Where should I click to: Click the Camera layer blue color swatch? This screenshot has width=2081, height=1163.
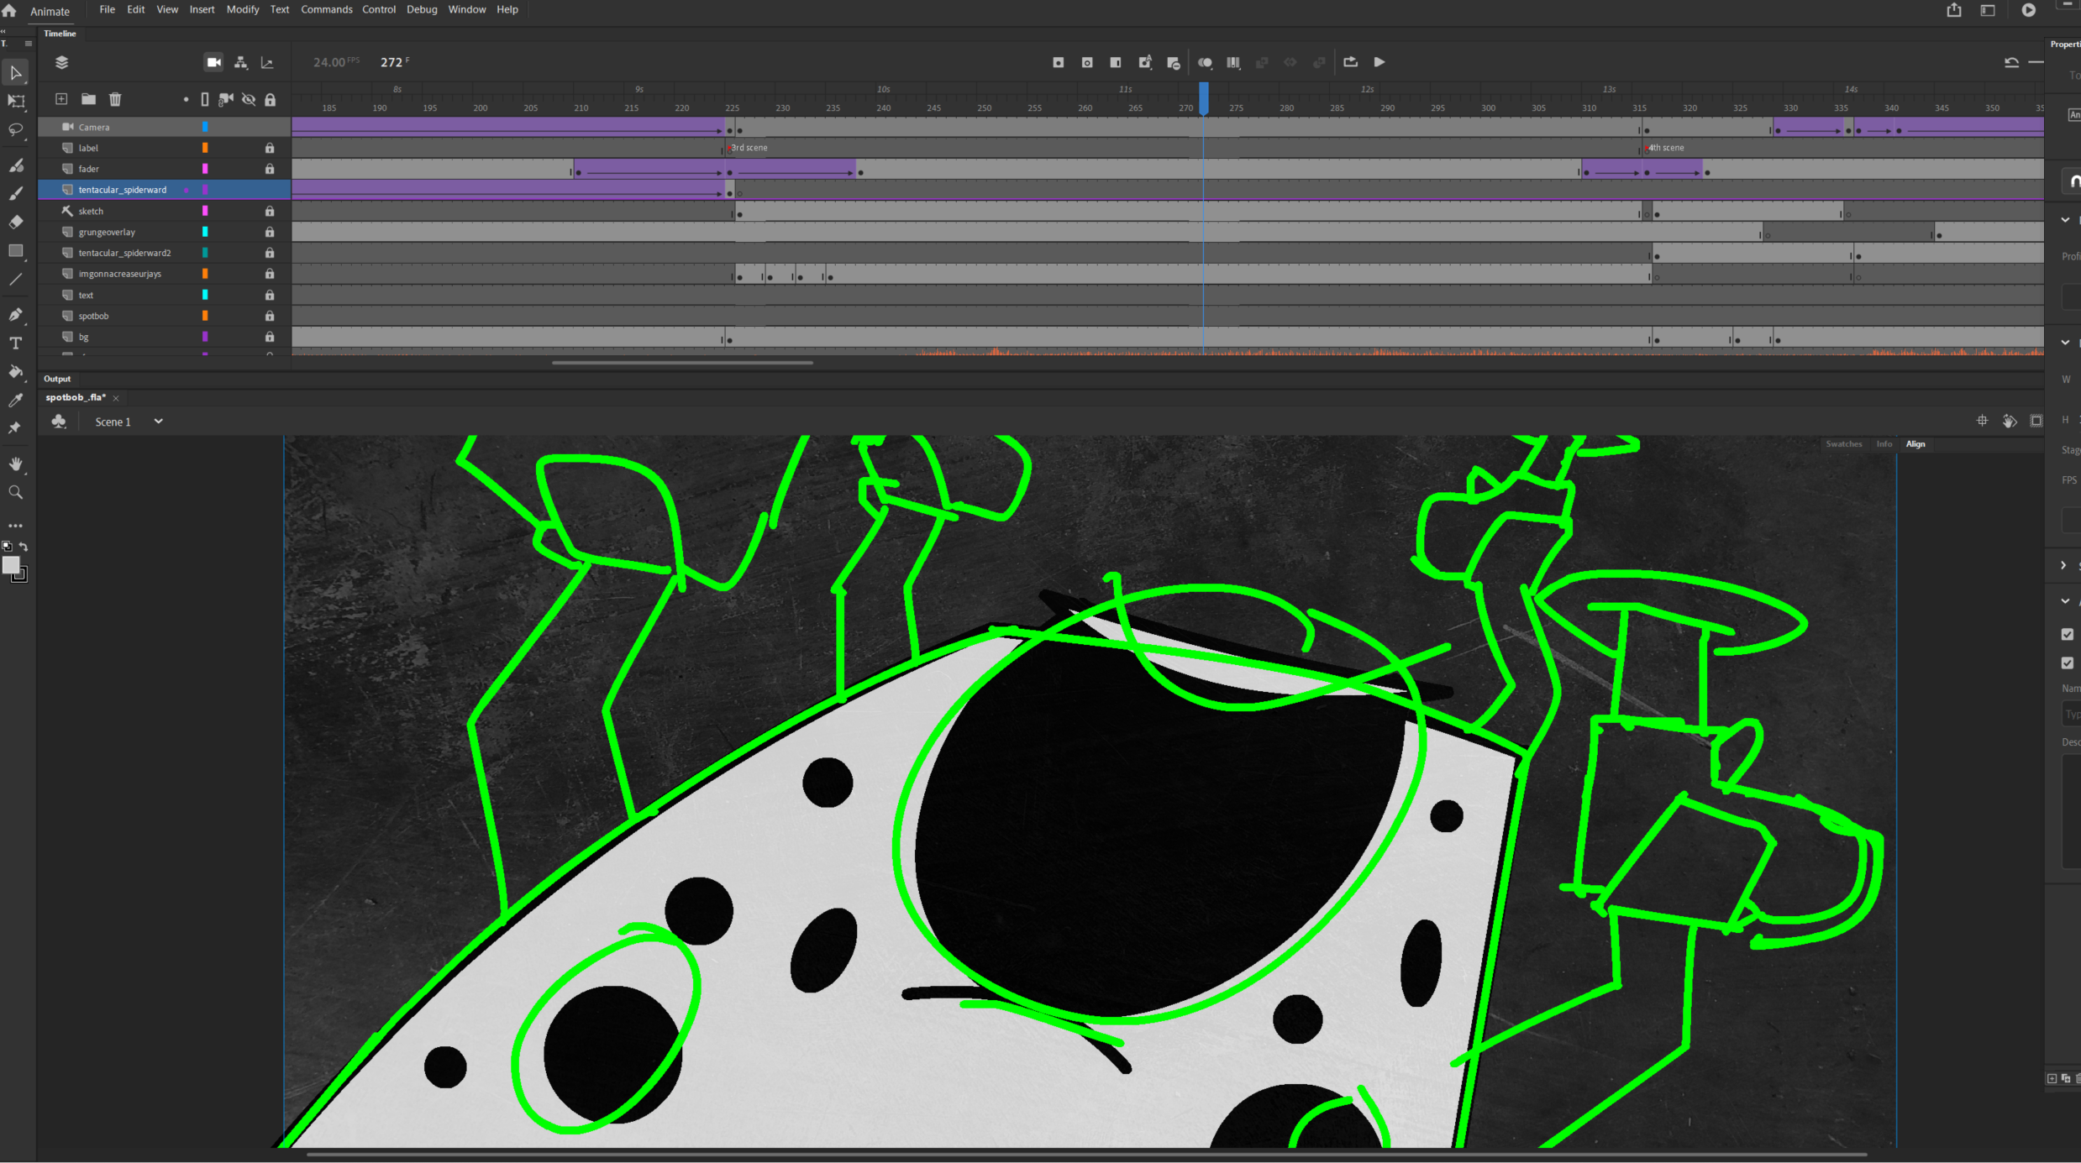[x=205, y=127]
